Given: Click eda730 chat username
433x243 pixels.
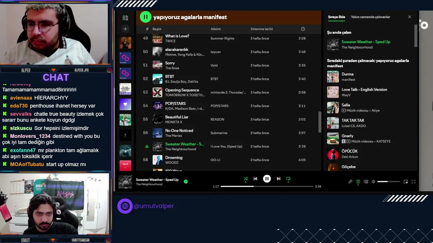Looking at the screenshot, I should 19,106.
